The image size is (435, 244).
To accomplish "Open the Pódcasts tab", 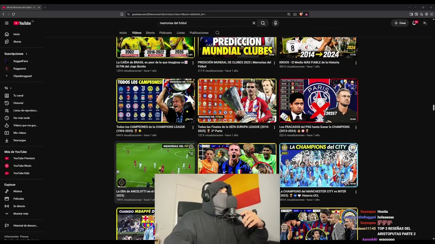I will click(166, 33).
